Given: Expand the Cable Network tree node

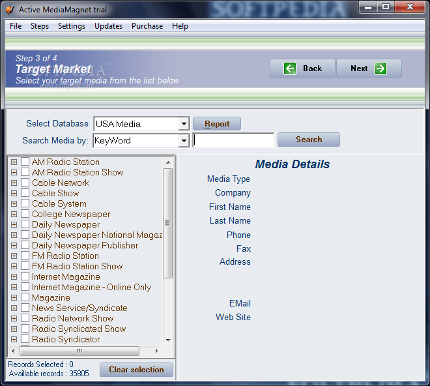Looking at the screenshot, I should tap(14, 183).
